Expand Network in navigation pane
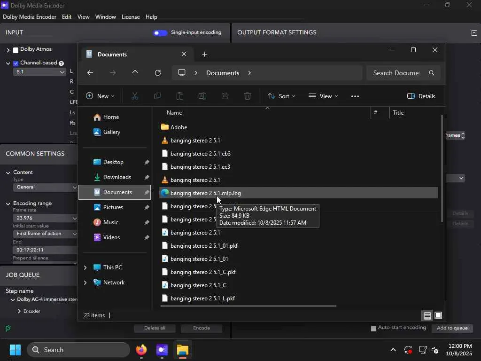 (85, 283)
